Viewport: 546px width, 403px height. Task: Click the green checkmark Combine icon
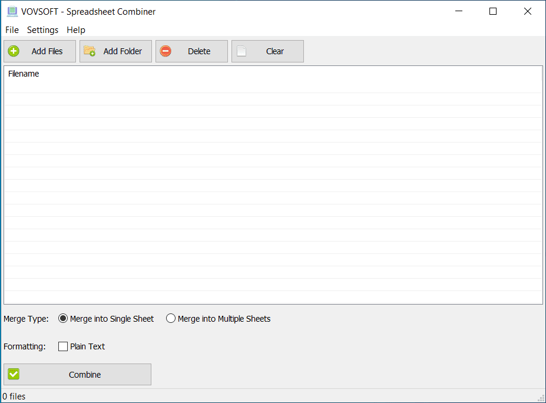click(x=13, y=374)
